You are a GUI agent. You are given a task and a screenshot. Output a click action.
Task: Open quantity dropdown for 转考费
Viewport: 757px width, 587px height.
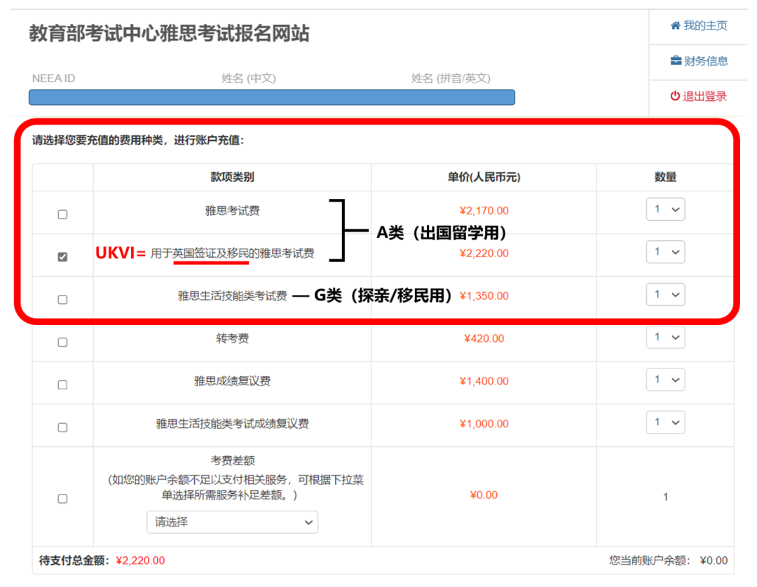click(664, 337)
